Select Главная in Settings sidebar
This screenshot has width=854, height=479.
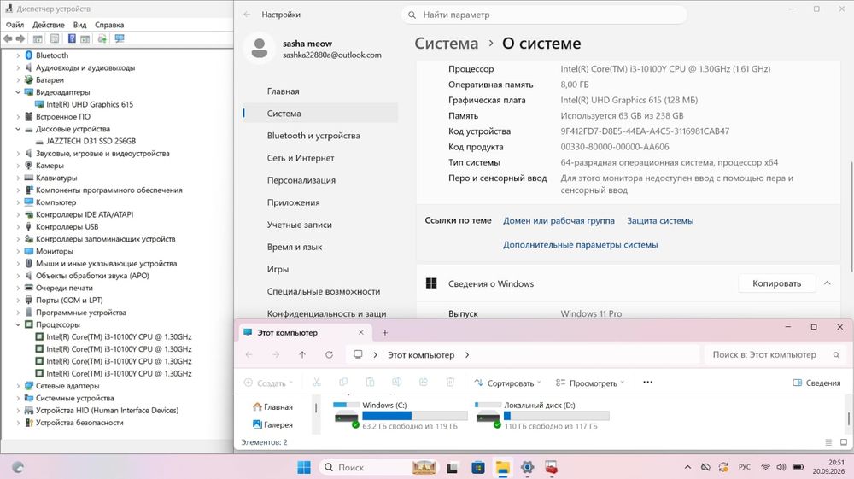[320, 91]
